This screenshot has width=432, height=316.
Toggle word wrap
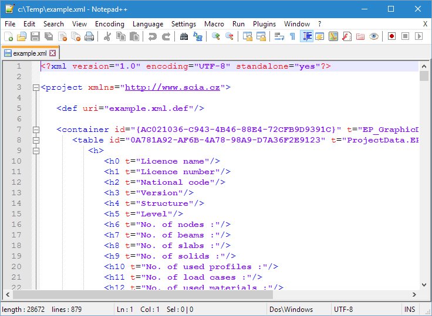(279, 36)
